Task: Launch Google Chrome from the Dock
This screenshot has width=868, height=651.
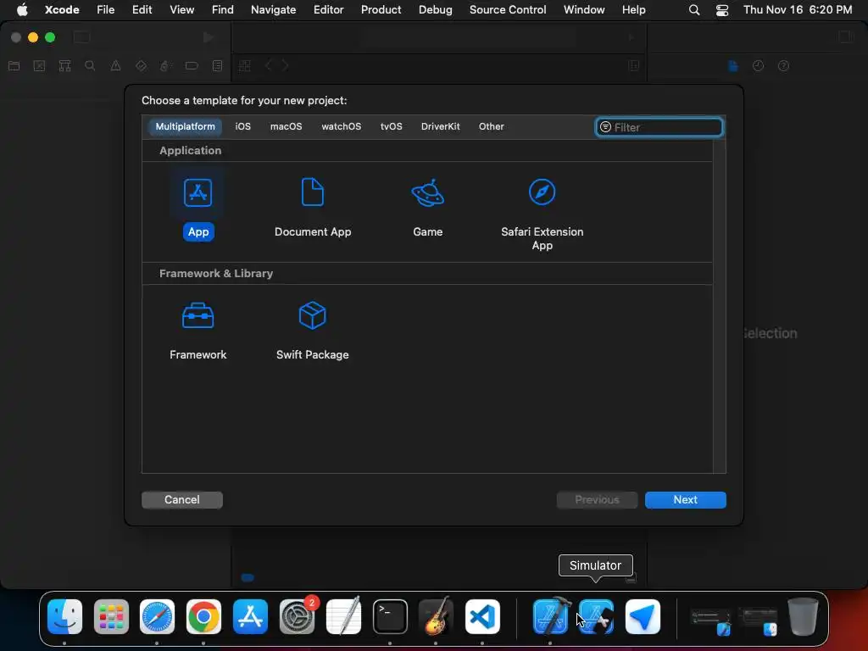Action: (x=203, y=616)
